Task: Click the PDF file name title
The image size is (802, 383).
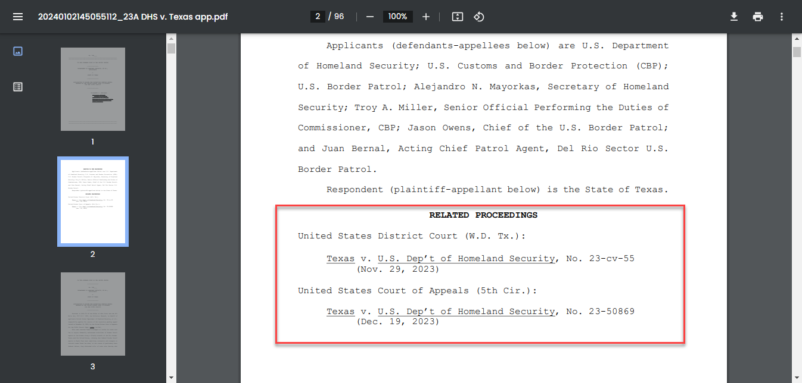Action: [133, 17]
